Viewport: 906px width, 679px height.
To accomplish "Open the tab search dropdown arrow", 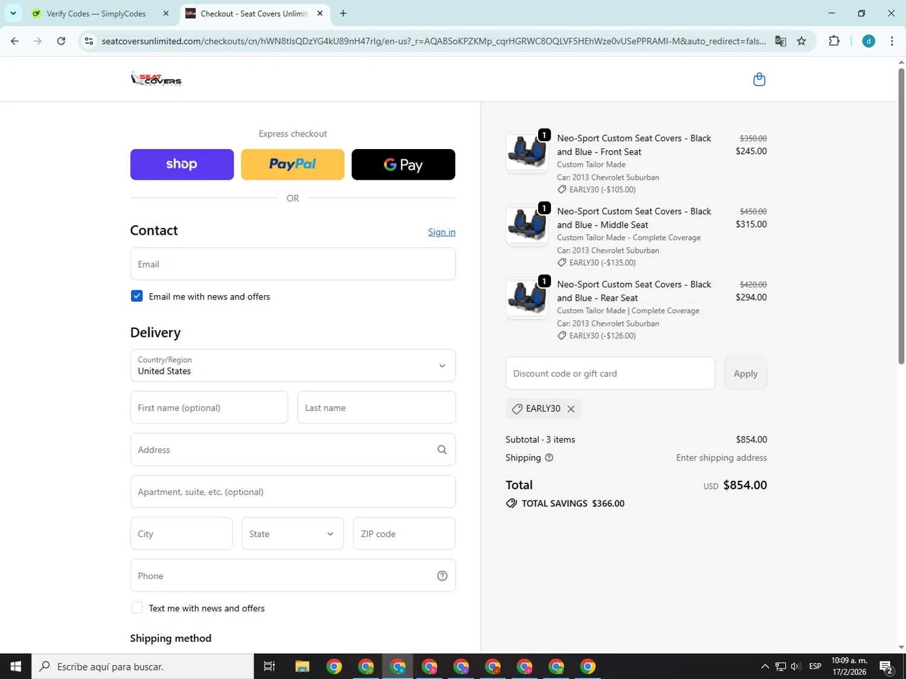I will (x=13, y=13).
